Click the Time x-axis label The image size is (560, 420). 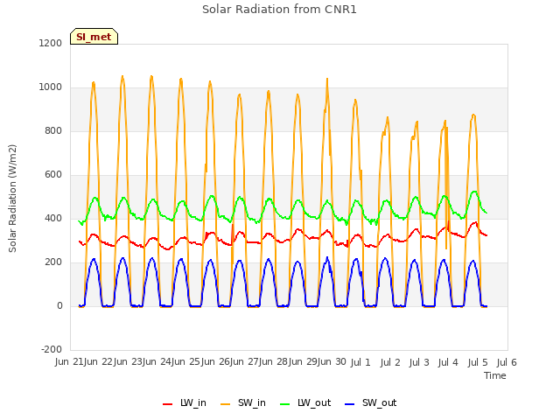coord(495,375)
